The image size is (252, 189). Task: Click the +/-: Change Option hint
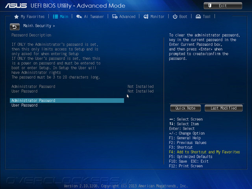187,133
